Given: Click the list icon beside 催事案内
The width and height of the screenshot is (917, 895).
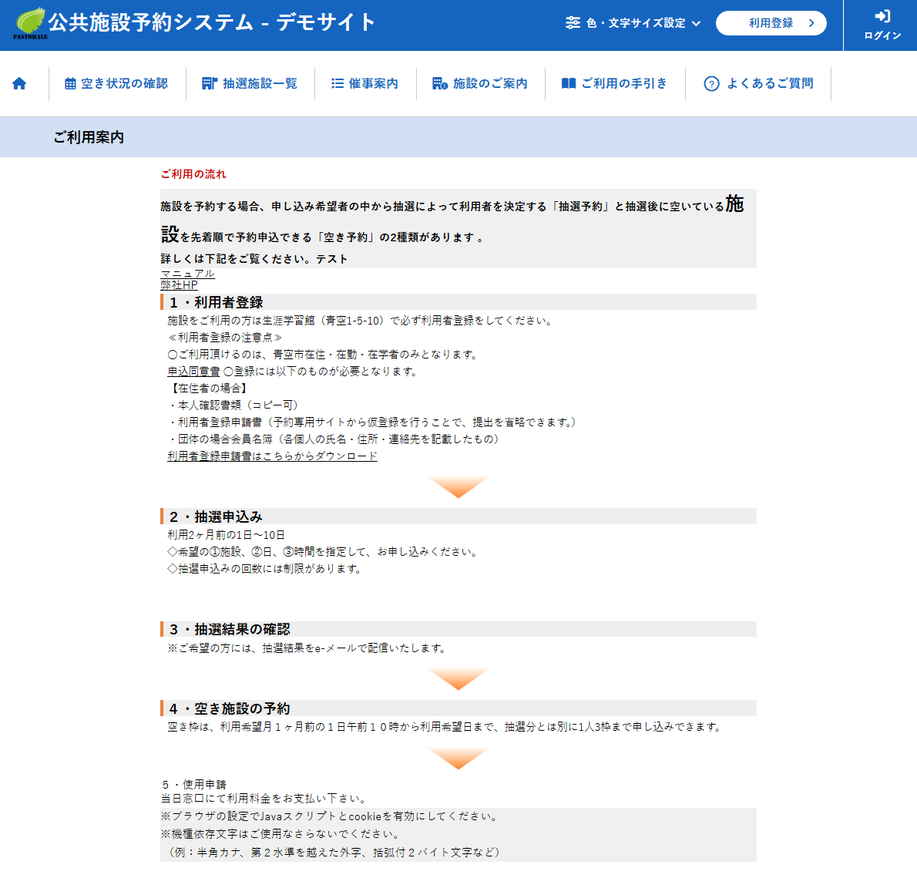Looking at the screenshot, I should coord(337,83).
